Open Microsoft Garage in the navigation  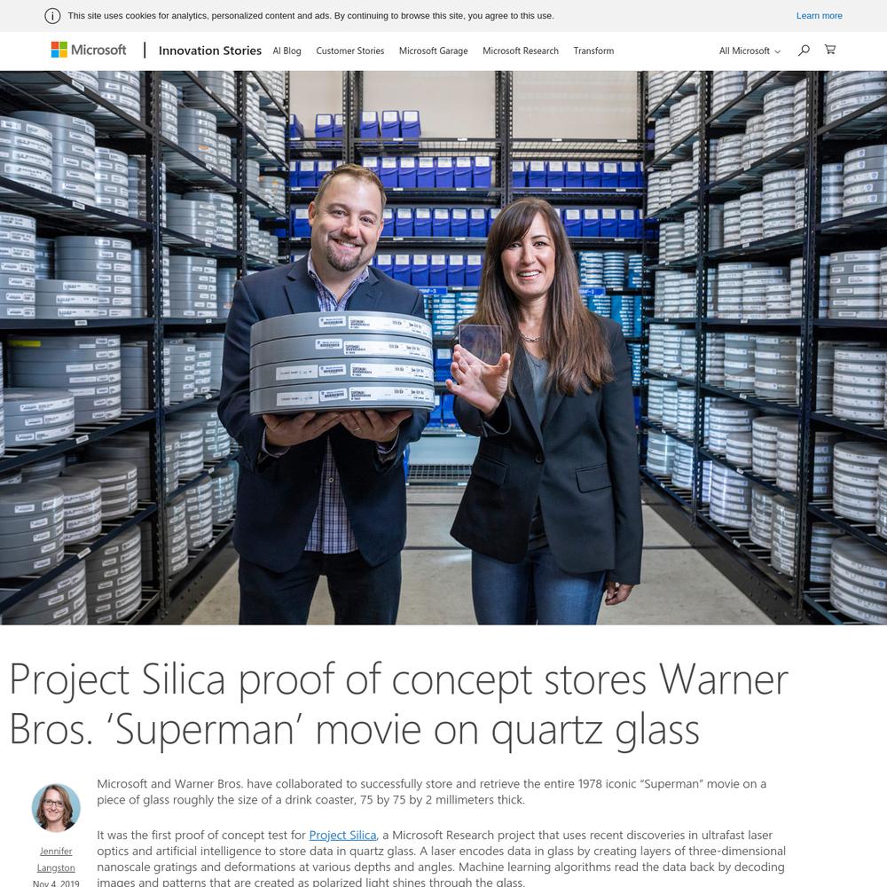point(434,51)
